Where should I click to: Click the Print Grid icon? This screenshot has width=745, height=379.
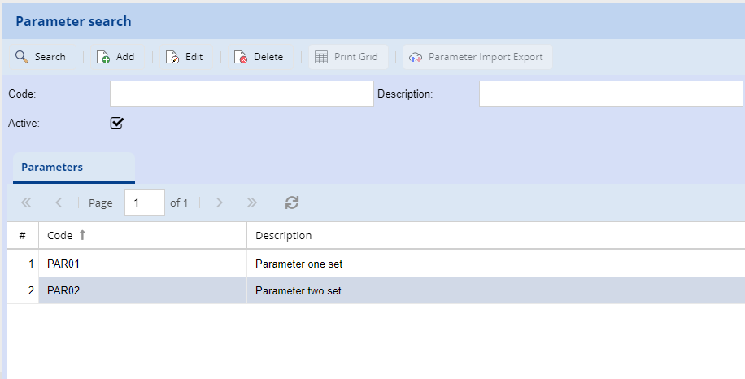click(x=321, y=57)
